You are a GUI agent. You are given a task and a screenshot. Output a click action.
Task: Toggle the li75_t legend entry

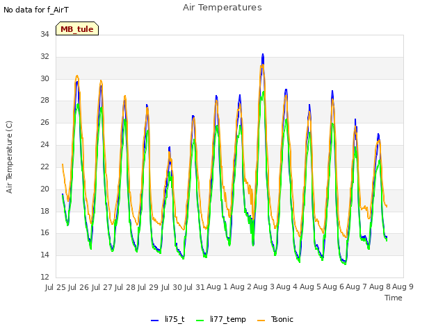pos(168,319)
